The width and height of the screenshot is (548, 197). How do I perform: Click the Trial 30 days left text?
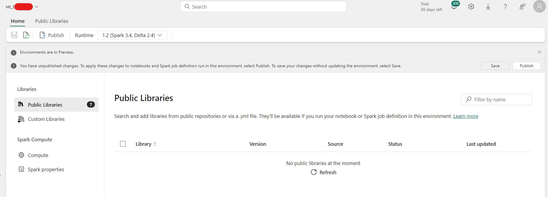[431, 7]
